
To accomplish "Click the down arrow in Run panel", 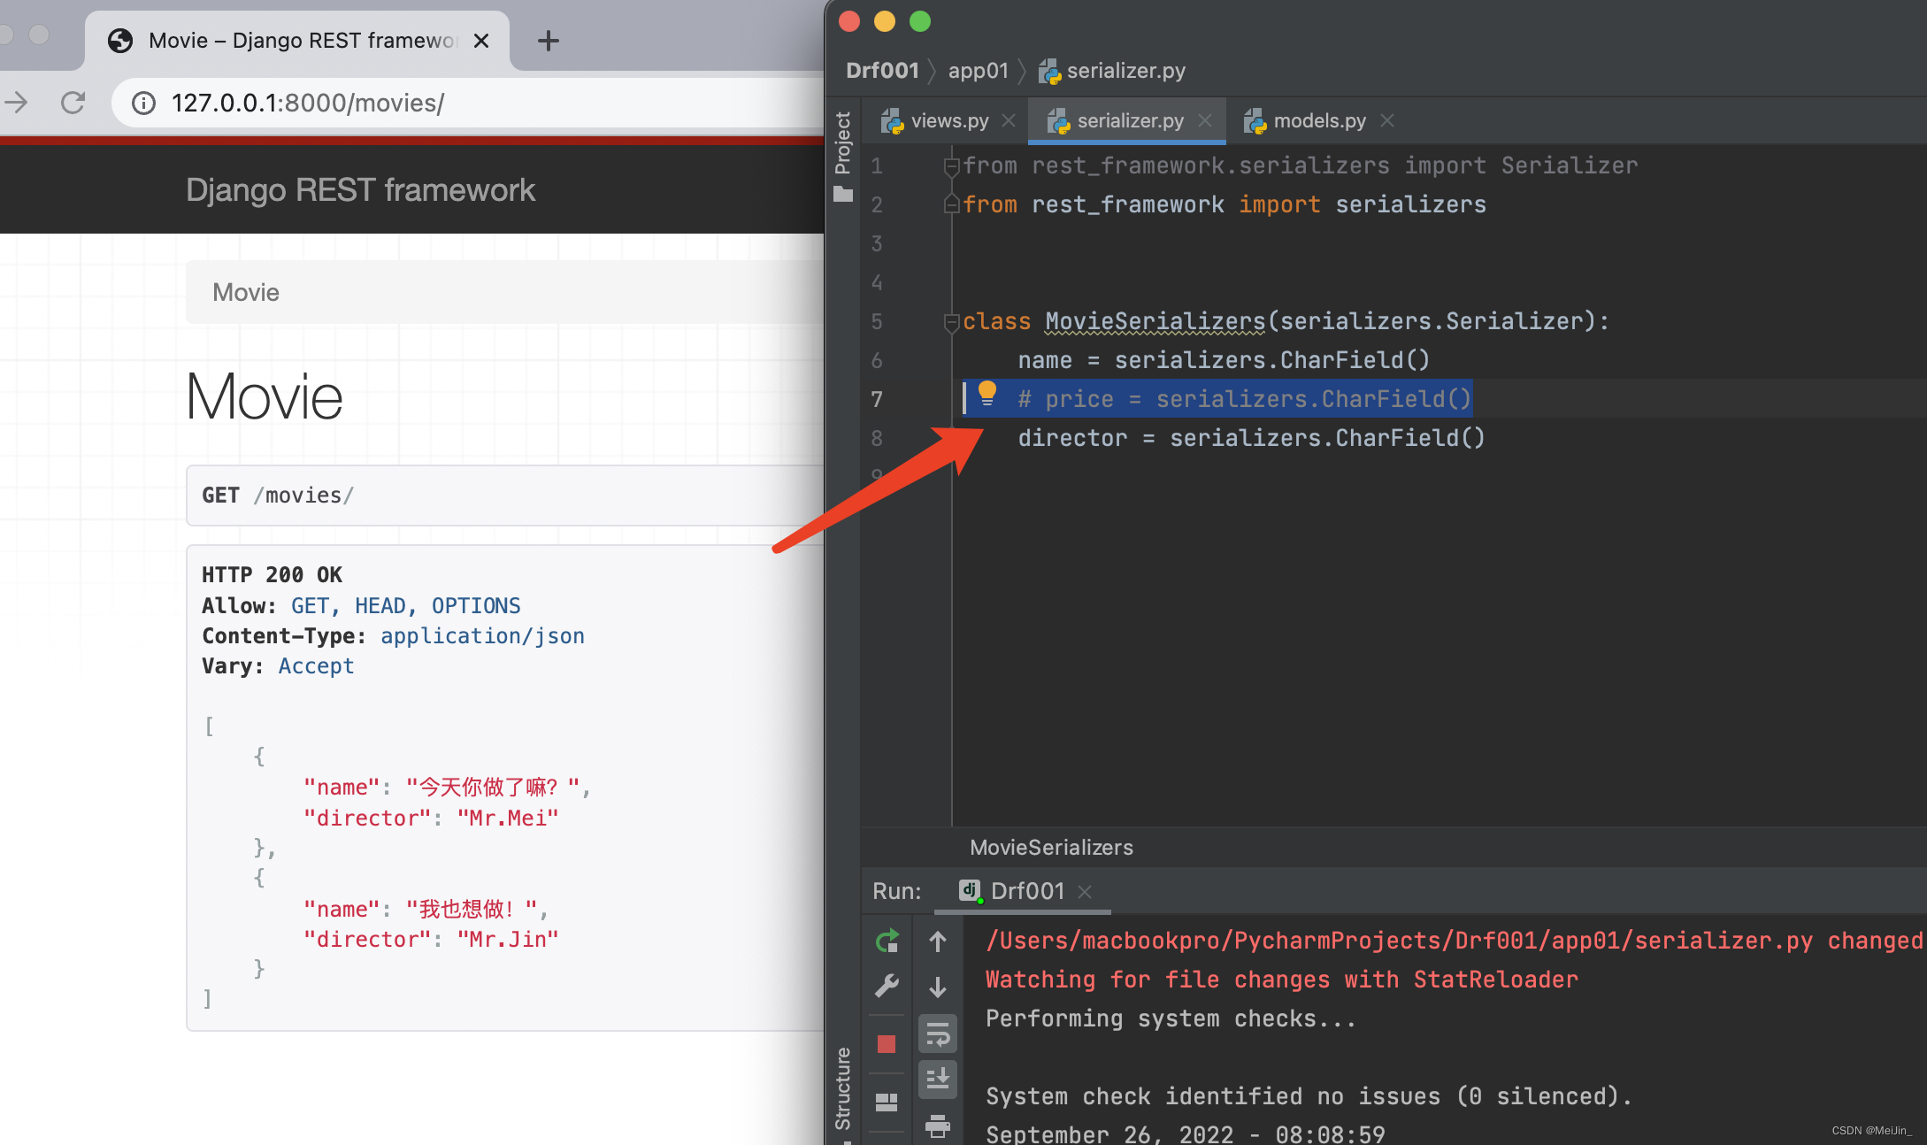I will pyautogui.click(x=938, y=987).
